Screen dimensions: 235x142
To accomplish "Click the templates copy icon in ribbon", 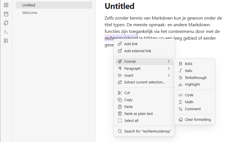I will tap(6, 23).
